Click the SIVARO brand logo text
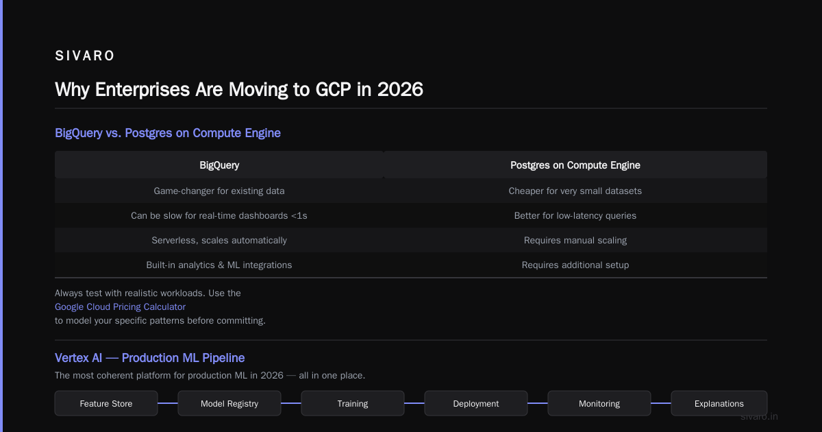 pos(85,56)
